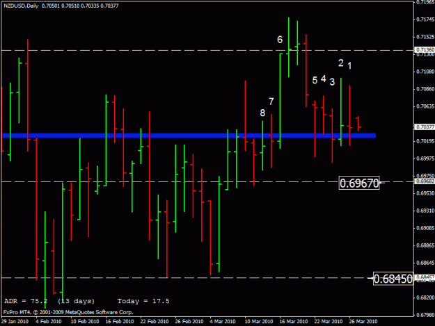Click the 0.71745 price axis label

pyautogui.click(x=425, y=19)
